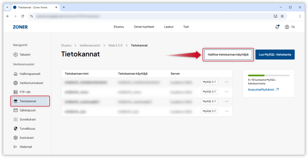Click Luo MySQL-tietokanta button

(275, 55)
